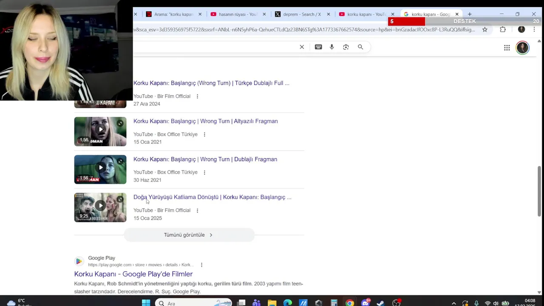Open the Wrong Turn Dublajlı Fragman link

pyautogui.click(x=205, y=159)
